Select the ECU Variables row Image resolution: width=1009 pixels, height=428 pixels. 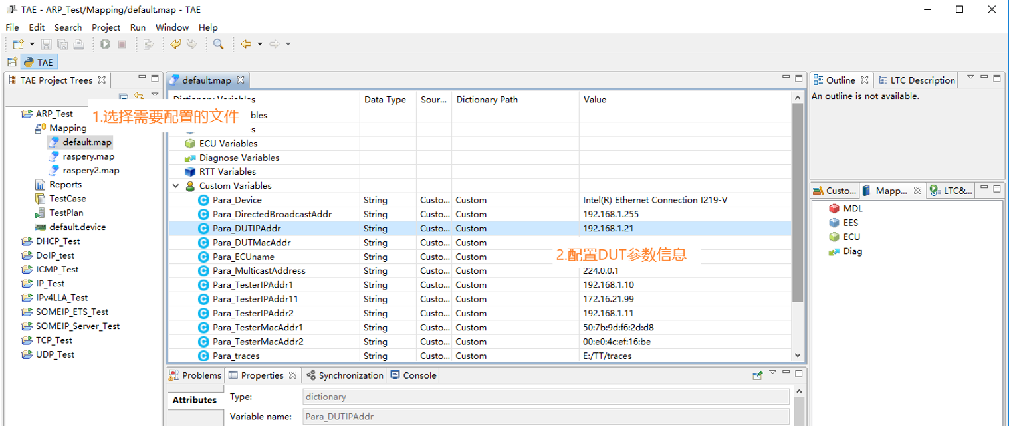pyautogui.click(x=480, y=144)
